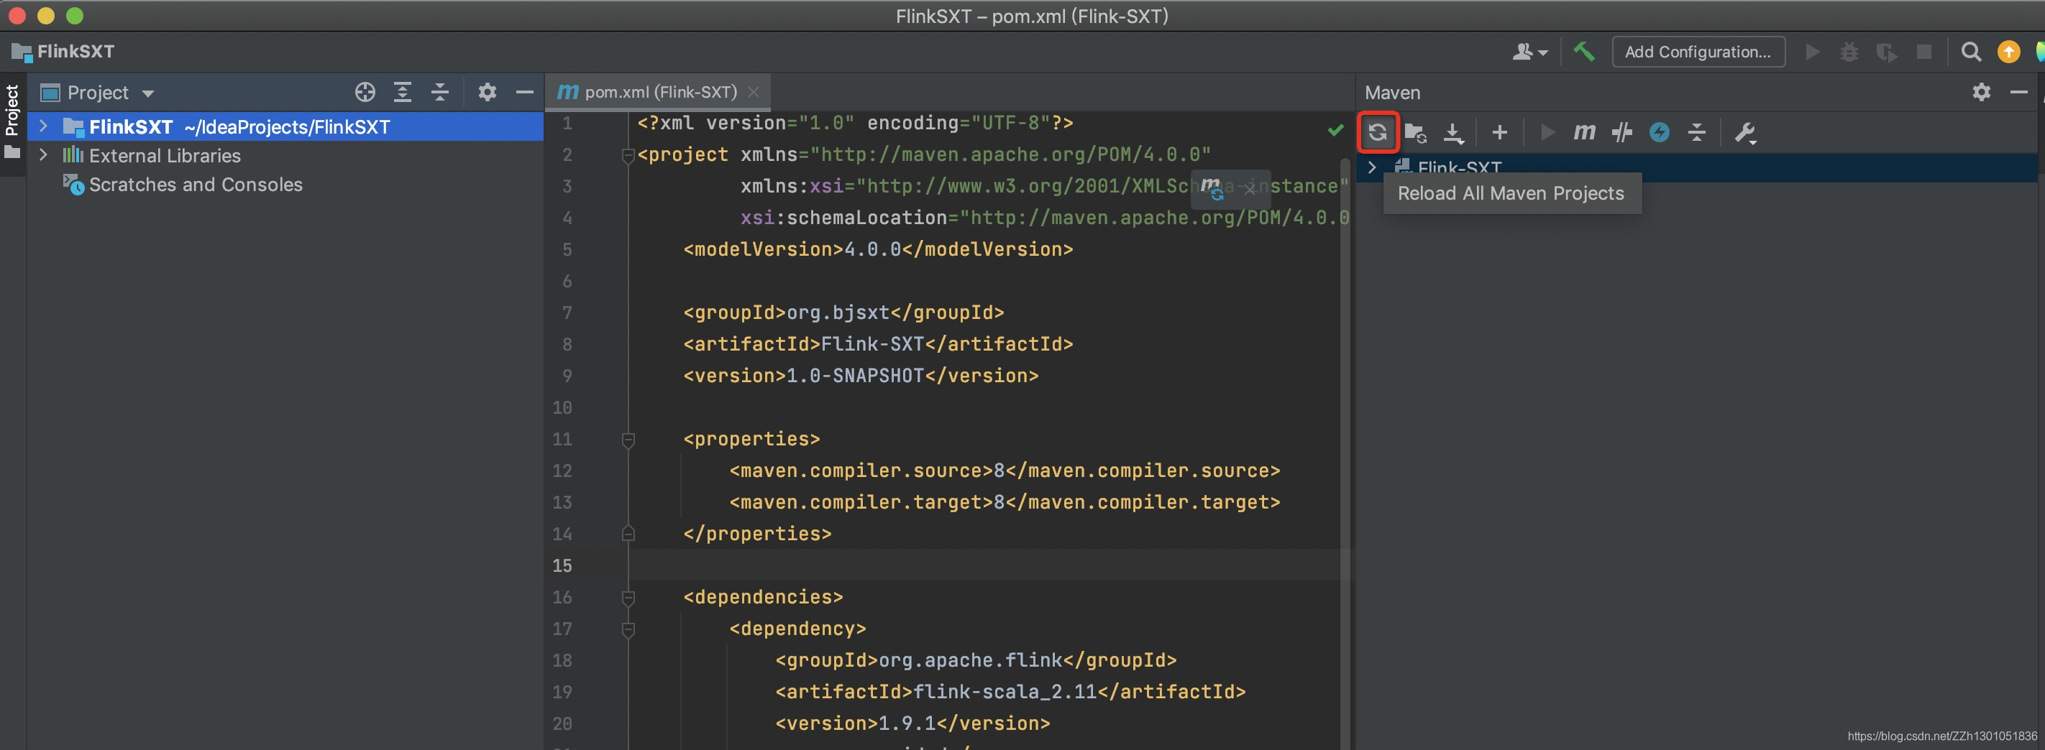Generate sources and update folders icon
This screenshot has height=750, width=2045.
pyautogui.click(x=1415, y=132)
